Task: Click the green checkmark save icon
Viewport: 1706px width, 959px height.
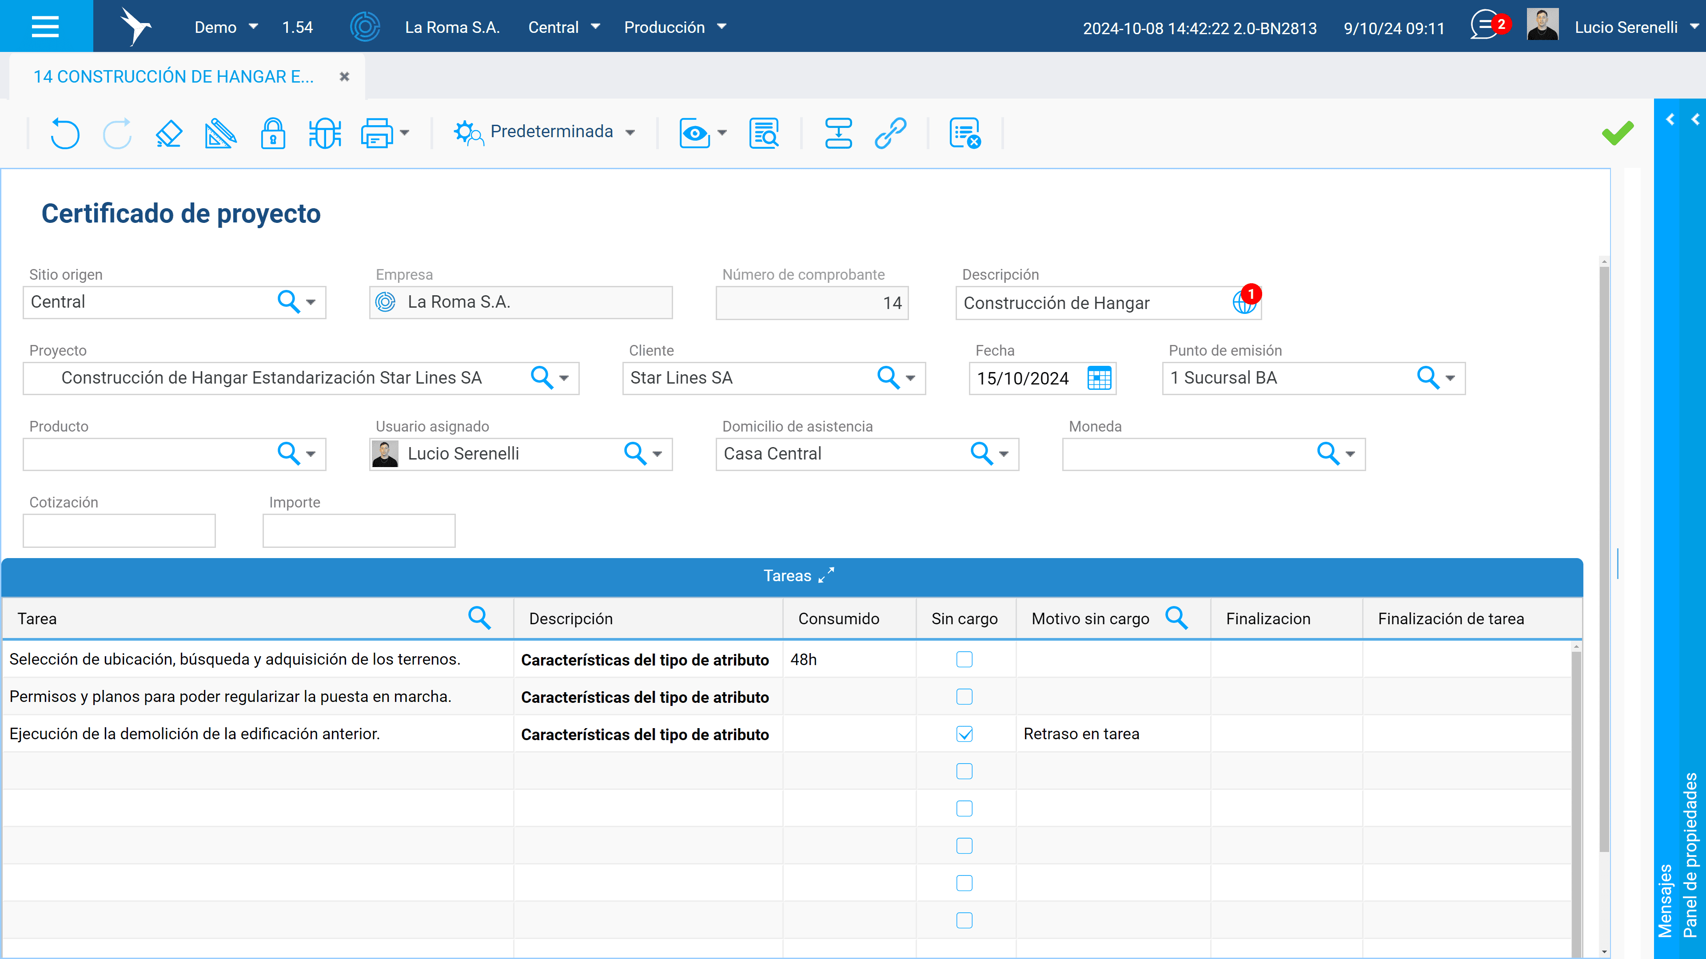Action: click(x=1617, y=133)
